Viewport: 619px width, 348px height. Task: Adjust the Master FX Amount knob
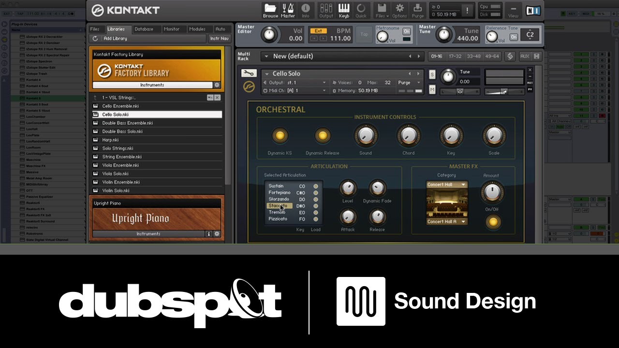click(x=492, y=192)
